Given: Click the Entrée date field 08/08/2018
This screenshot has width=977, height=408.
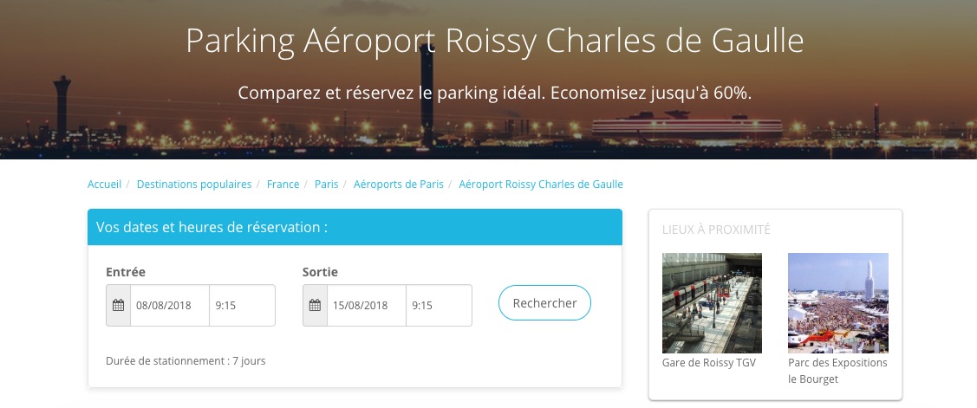Looking at the screenshot, I should pos(170,306).
